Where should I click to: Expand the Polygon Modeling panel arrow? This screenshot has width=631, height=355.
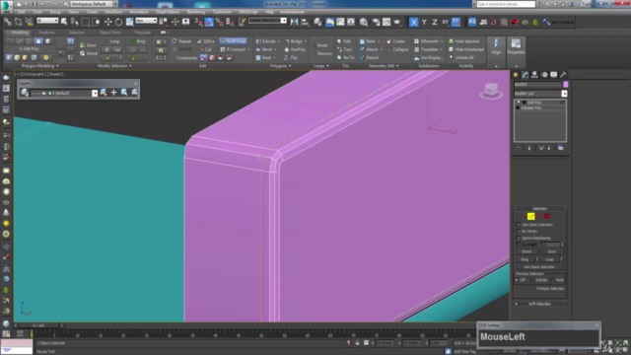pyautogui.click(x=57, y=66)
